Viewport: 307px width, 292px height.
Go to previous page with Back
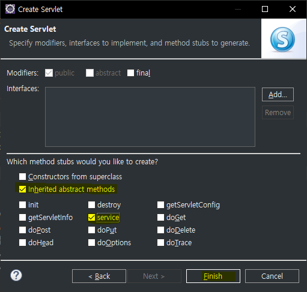pos(99,276)
